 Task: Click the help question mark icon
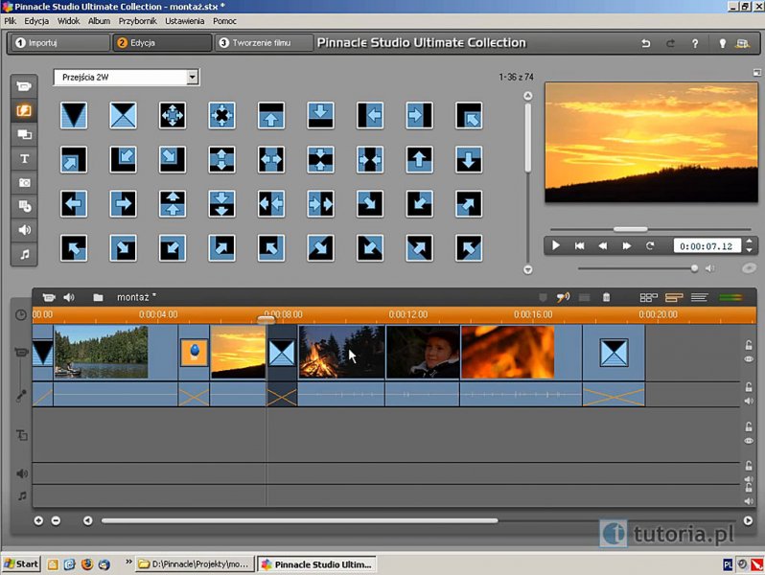pos(694,43)
